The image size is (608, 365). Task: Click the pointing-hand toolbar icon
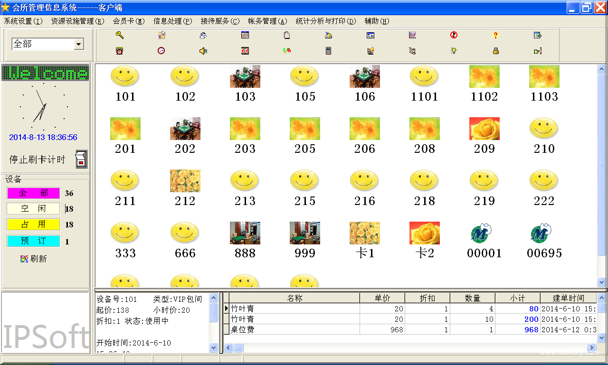click(x=538, y=51)
